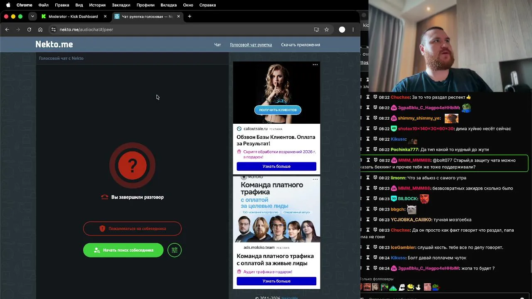Click Команда платного трафика ad headline

click(x=275, y=260)
